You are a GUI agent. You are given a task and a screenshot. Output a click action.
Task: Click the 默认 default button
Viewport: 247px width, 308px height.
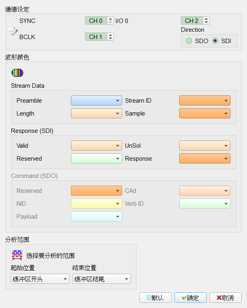[156, 298]
